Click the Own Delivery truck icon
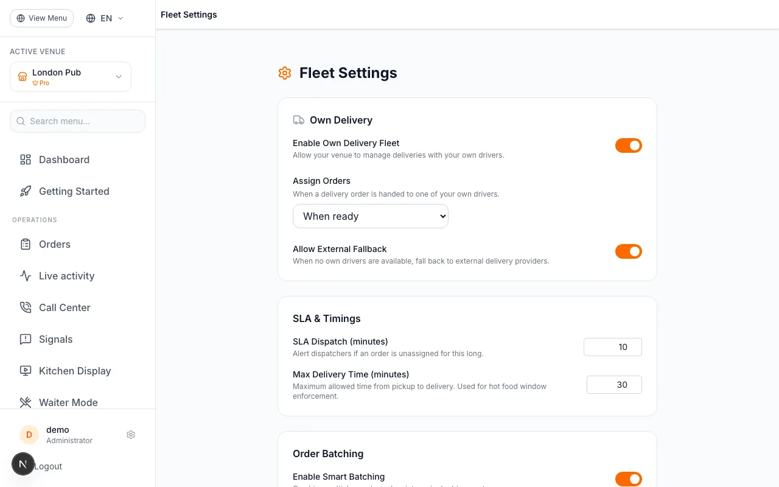Viewport: 779px width, 487px height. tap(299, 120)
